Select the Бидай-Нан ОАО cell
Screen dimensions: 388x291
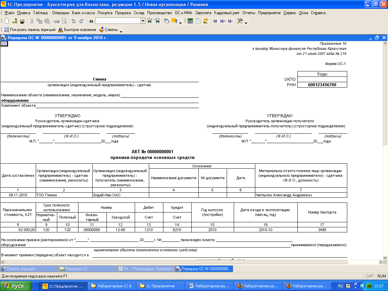click(x=121, y=195)
